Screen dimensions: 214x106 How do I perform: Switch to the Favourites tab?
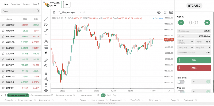coord(15,4)
